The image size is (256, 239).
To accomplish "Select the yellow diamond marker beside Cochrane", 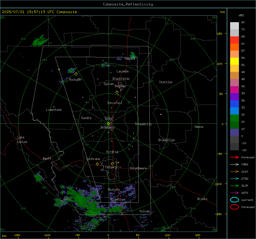I will point(97,164).
